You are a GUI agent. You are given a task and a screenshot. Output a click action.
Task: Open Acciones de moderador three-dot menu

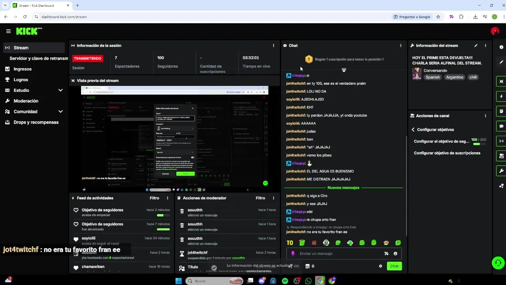pyautogui.click(x=273, y=198)
